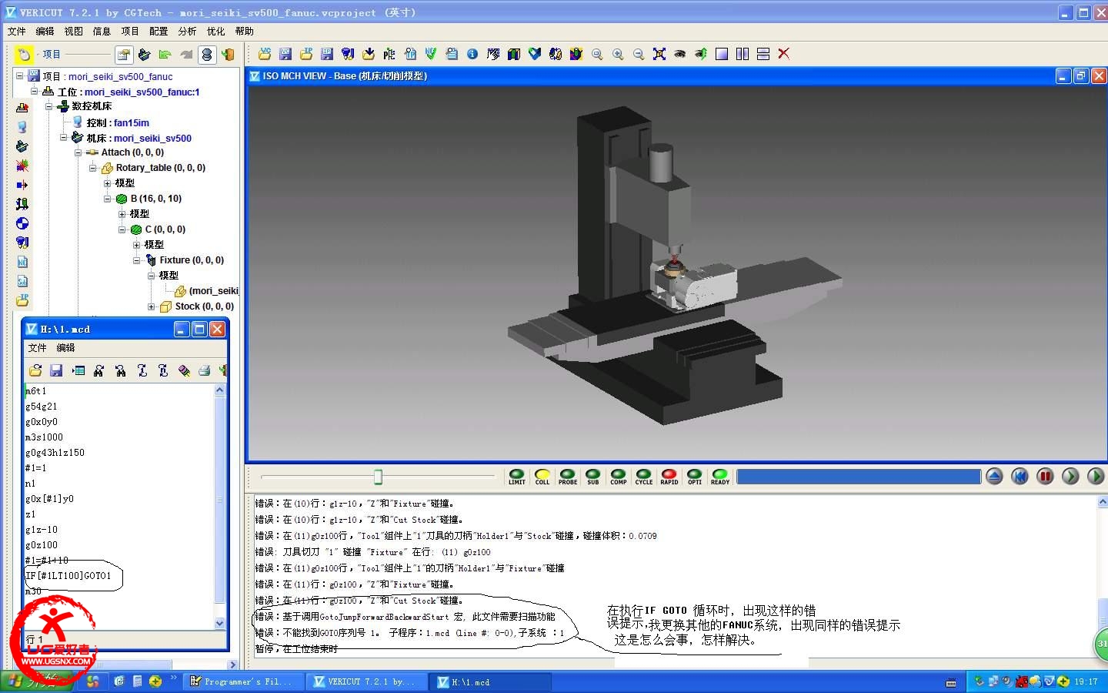Click the Reset Model button
1108x693 pixels.
click(994, 477)
